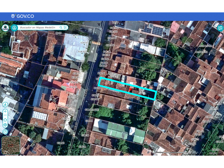Click the red point marker on the map
This screenshot has height=168, width=224.
click(130, 90)
